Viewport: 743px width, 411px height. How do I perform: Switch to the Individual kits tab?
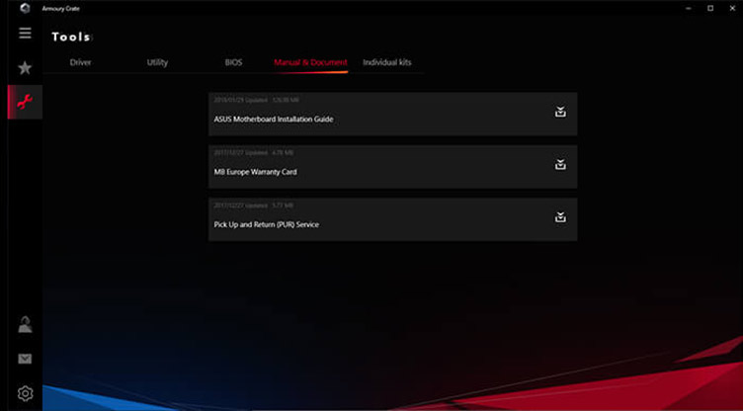point(387,62)
